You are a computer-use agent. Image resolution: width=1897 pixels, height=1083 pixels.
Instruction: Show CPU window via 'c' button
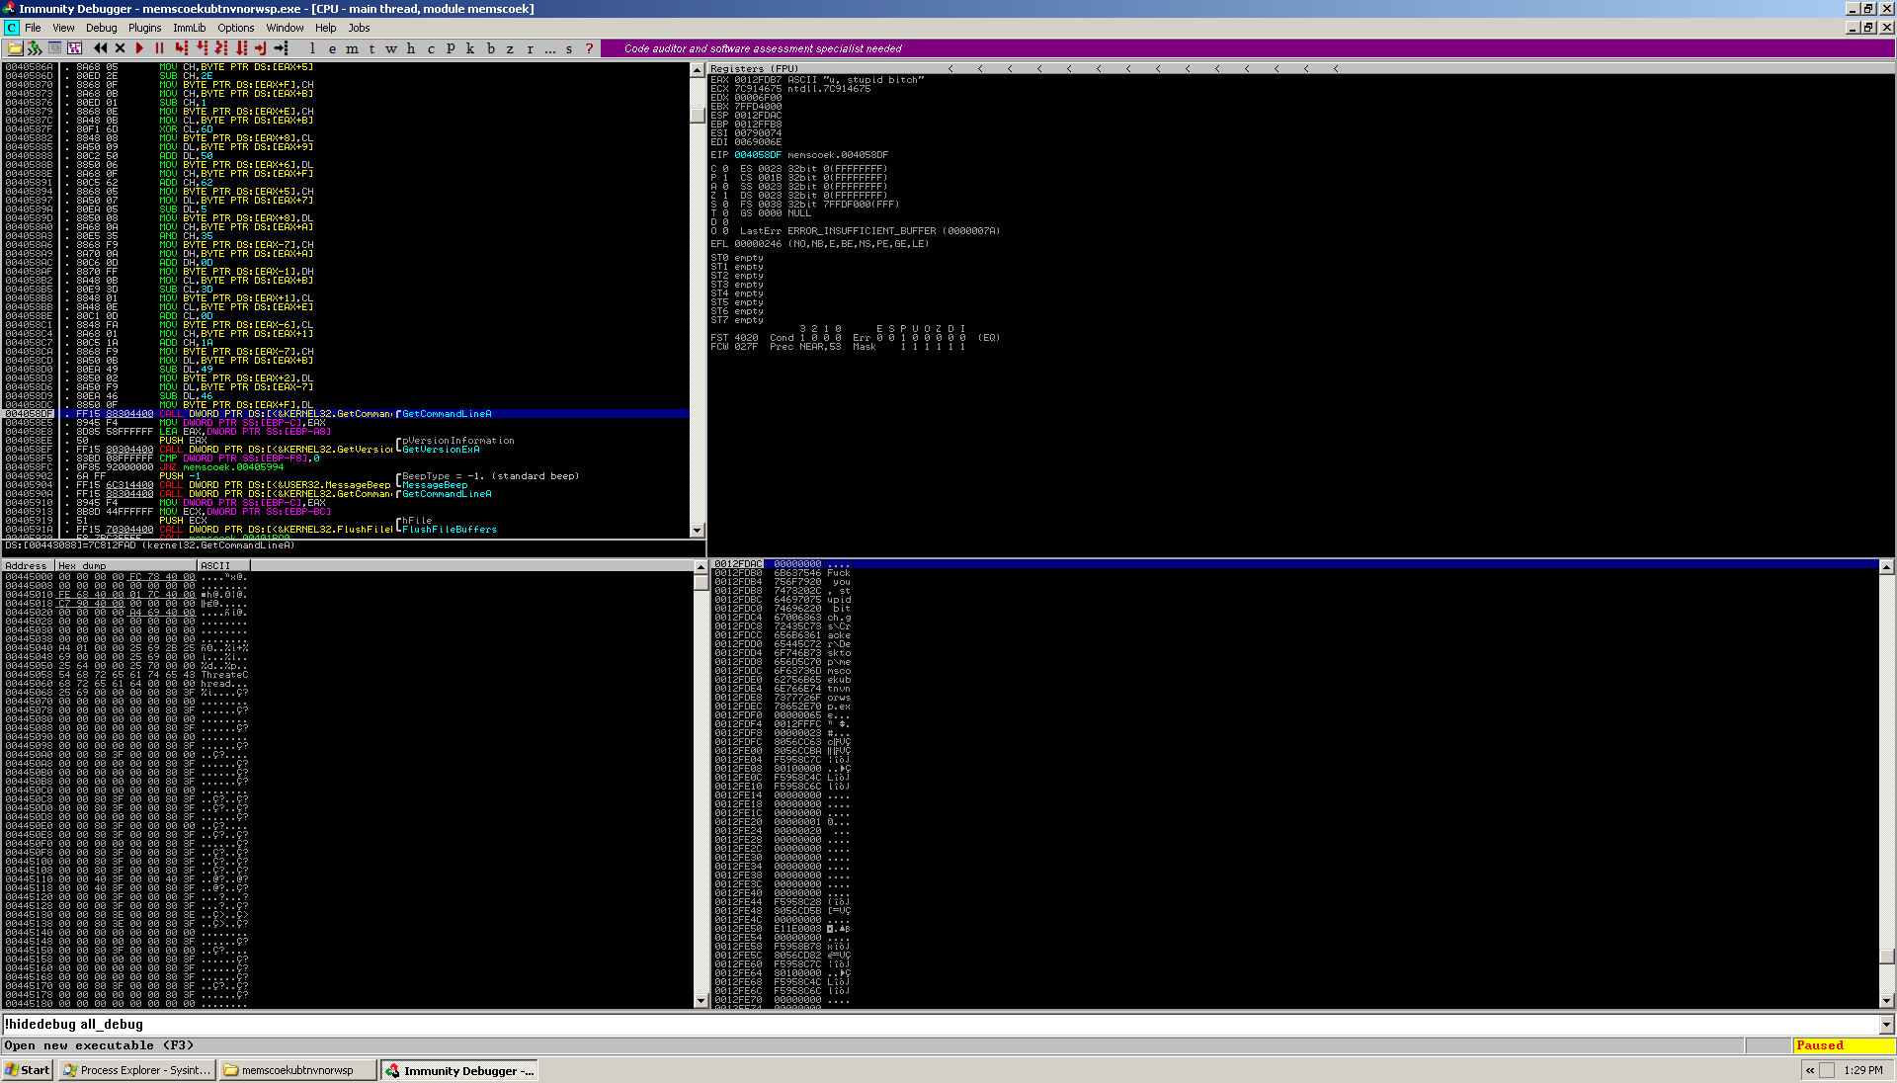[x=431, y=48]
